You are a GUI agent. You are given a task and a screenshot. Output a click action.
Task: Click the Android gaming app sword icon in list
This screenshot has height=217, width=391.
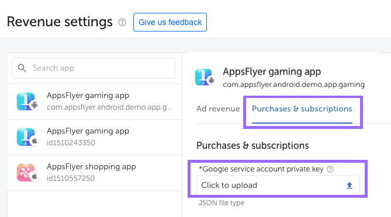27,101
